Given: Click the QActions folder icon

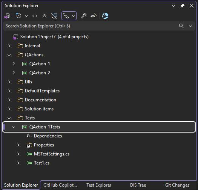Looking at the screenshot, I should 20,55.
